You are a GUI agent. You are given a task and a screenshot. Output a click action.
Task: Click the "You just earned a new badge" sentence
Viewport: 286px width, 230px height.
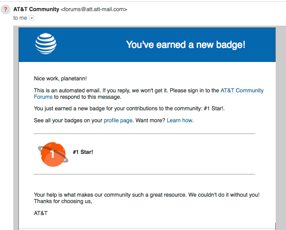[x=129, y=109]
